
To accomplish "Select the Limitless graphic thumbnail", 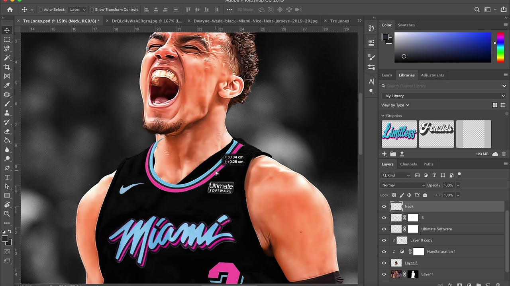I will tap(399, 134).
